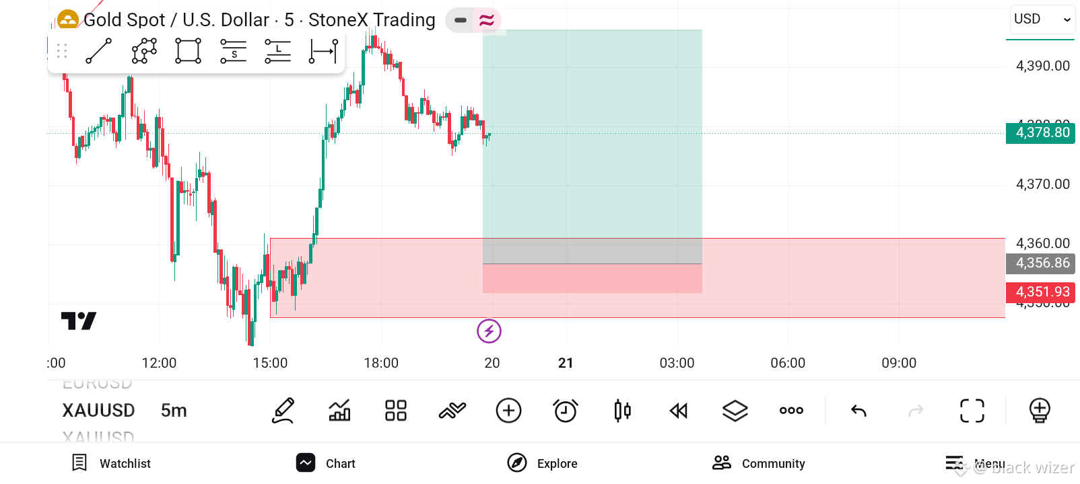The width and height of the screenshot is (1080, 484).
Task: Create an alert with clock icon
Action: 565,410
